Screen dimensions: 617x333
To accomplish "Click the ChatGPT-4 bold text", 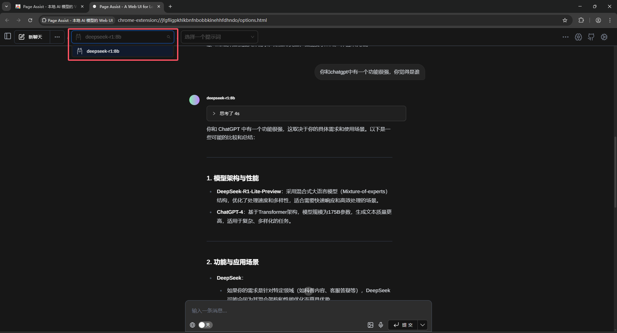I will coord(230,212).
